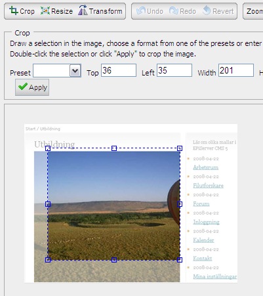This screenshot has width=263, height=296.
Task: Click the top-middle selection handle
Action: [114, 148]
